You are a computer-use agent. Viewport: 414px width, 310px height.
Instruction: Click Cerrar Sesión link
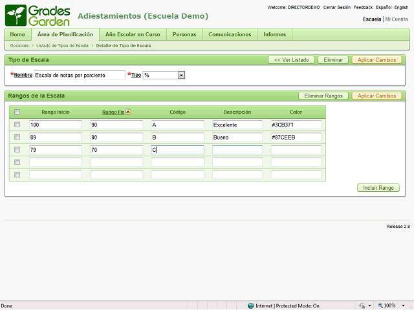pyautogui.click(x=337, y=7)
